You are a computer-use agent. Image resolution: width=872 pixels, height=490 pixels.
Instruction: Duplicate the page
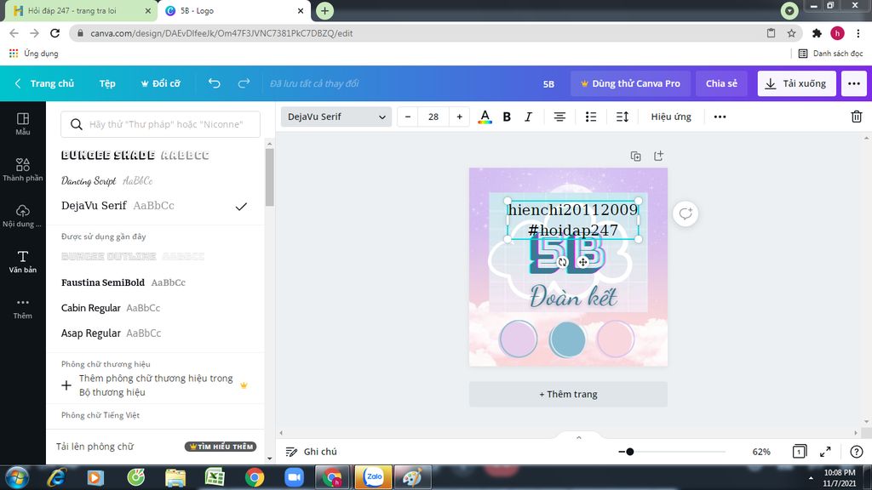pyautogui.click(x=635, y=157)
